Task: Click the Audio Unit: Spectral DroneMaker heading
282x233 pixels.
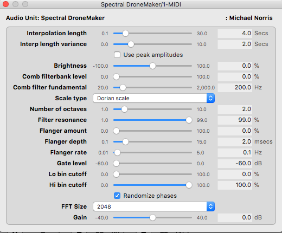Action: [x=55, y=18]
